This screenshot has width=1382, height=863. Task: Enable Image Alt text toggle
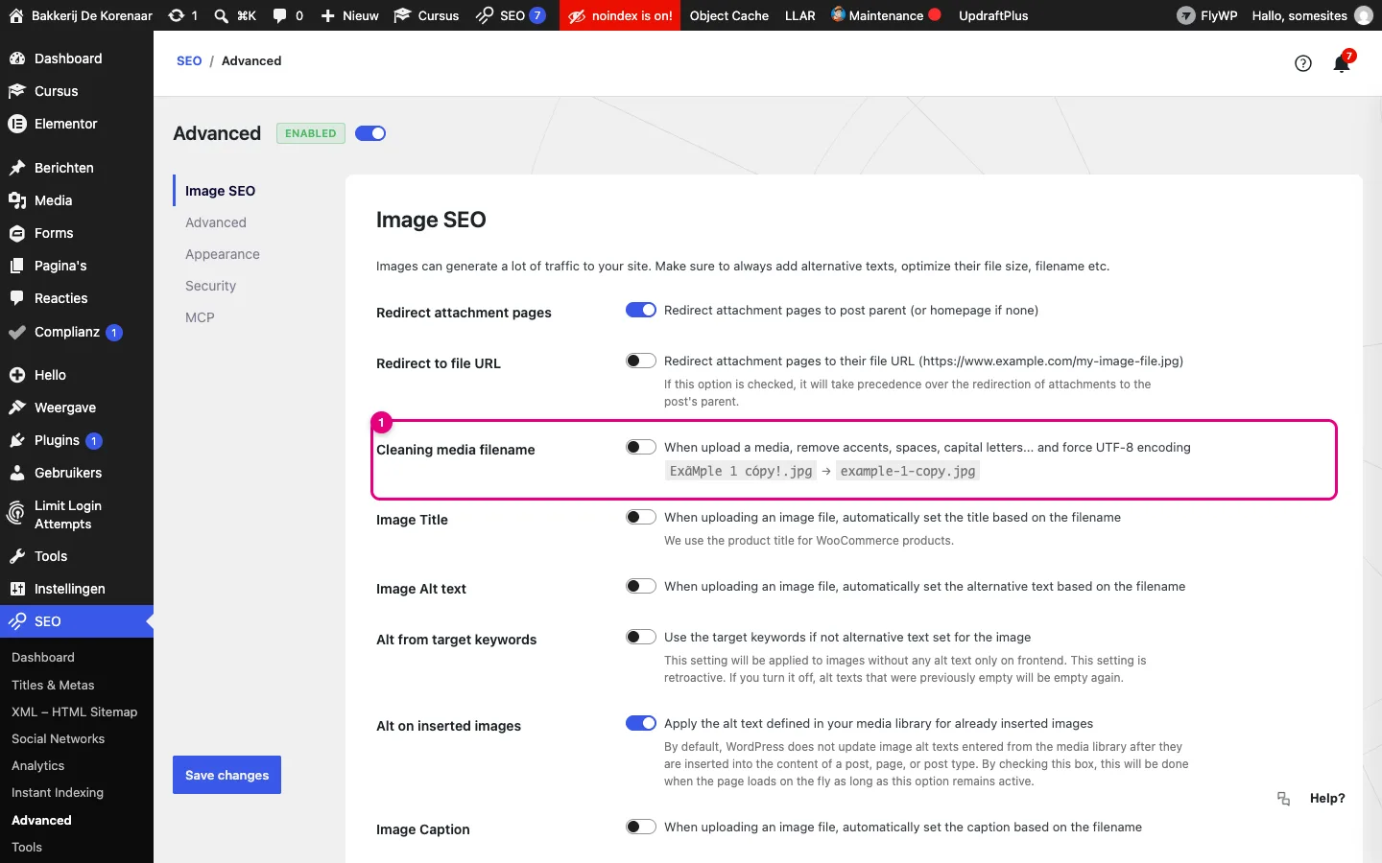click(x=641, y=586)
